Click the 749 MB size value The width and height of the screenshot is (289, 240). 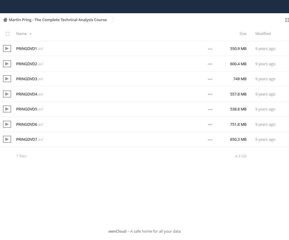click(x=240, y=79)
